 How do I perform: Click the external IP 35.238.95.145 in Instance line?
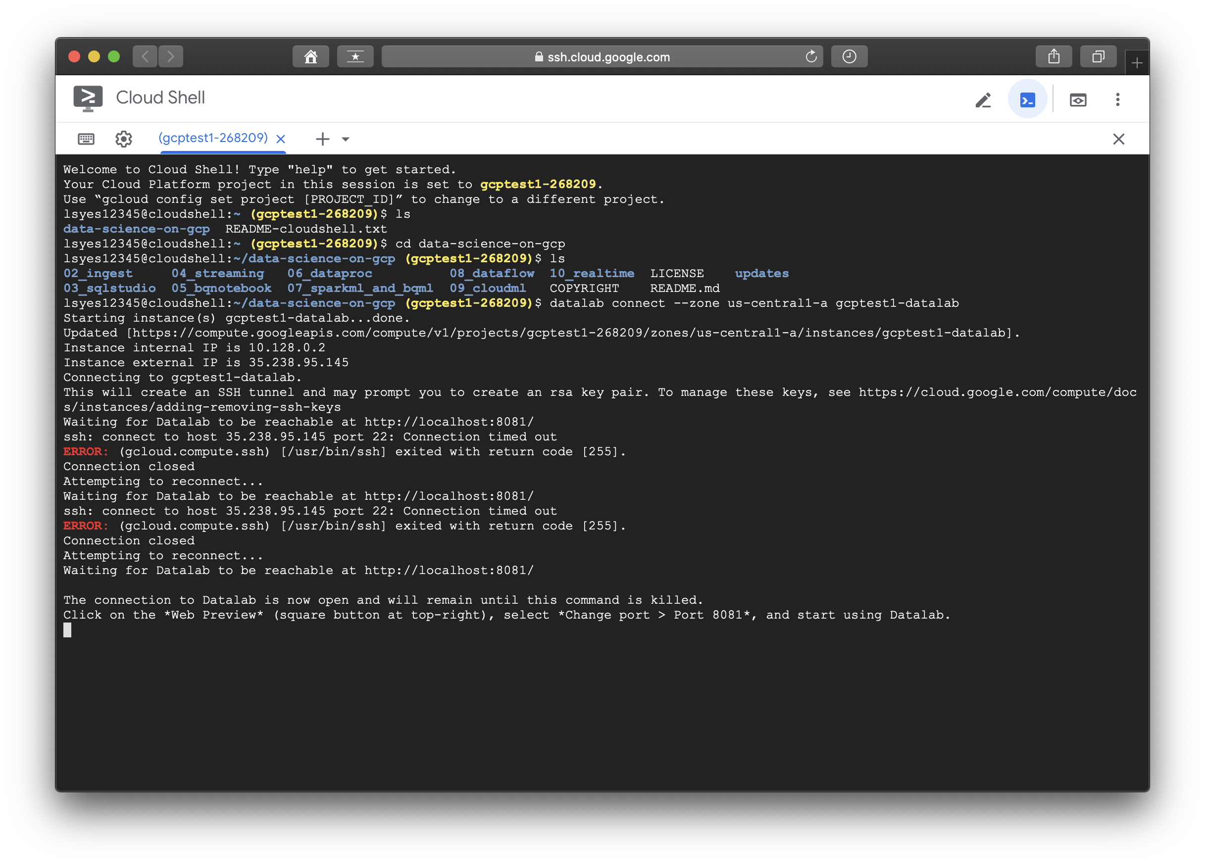point(299,363)
